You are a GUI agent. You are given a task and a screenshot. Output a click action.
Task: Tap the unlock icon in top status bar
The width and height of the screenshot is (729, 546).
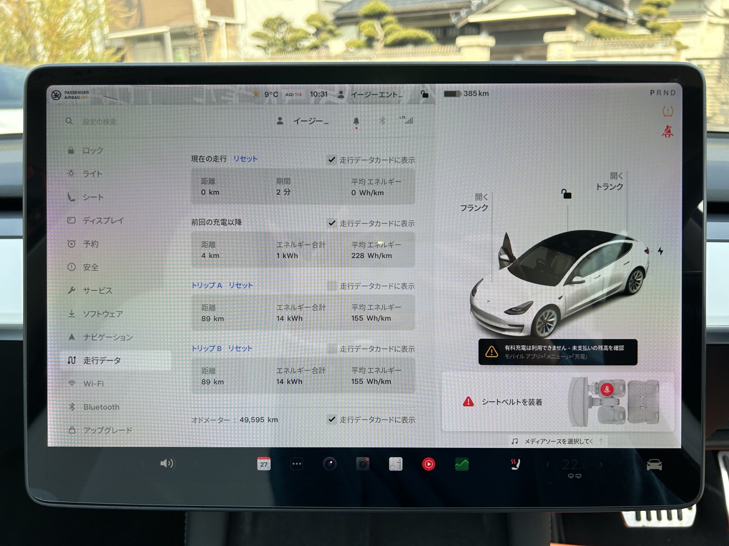[425, 94]
